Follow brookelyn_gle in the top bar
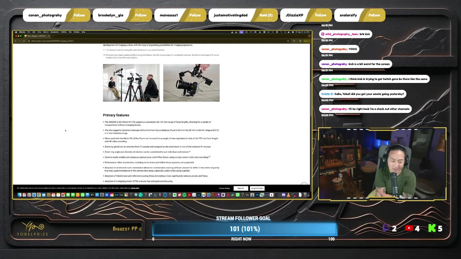This screenshot has height=259, width=461. pos(141,15)
